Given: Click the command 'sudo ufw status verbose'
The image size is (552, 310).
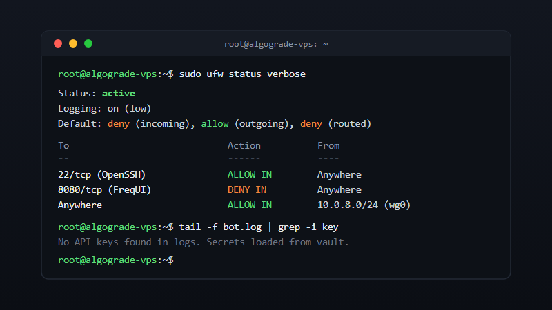Looking at the screenshot, I should point(242,74).
